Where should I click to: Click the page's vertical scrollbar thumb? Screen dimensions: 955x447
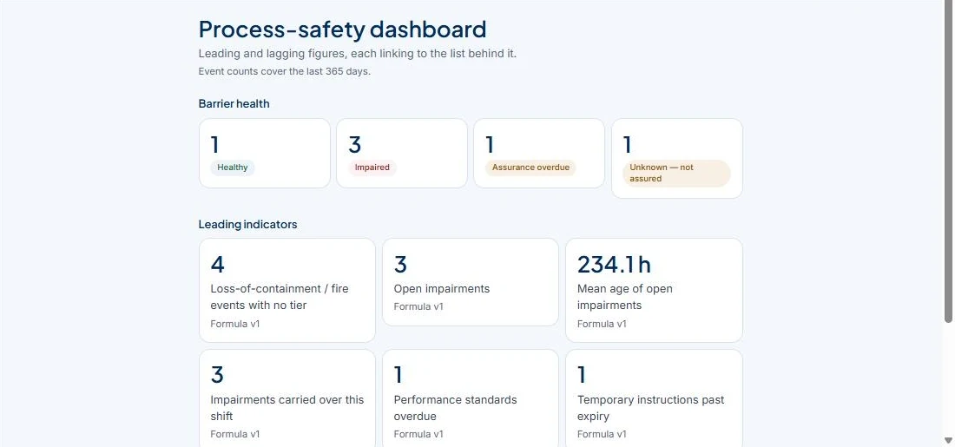948,161
